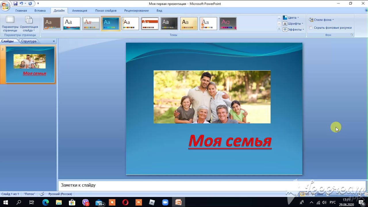Select slide 1 thumbnail in pane
The image size is (368, 207).
point(30,65)
